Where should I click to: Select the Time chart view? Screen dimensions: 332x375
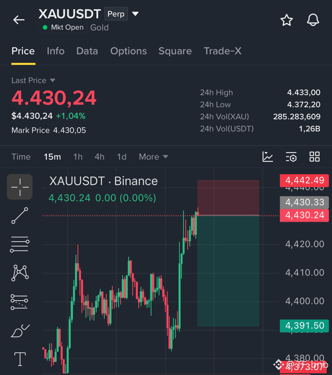point(21,157)
